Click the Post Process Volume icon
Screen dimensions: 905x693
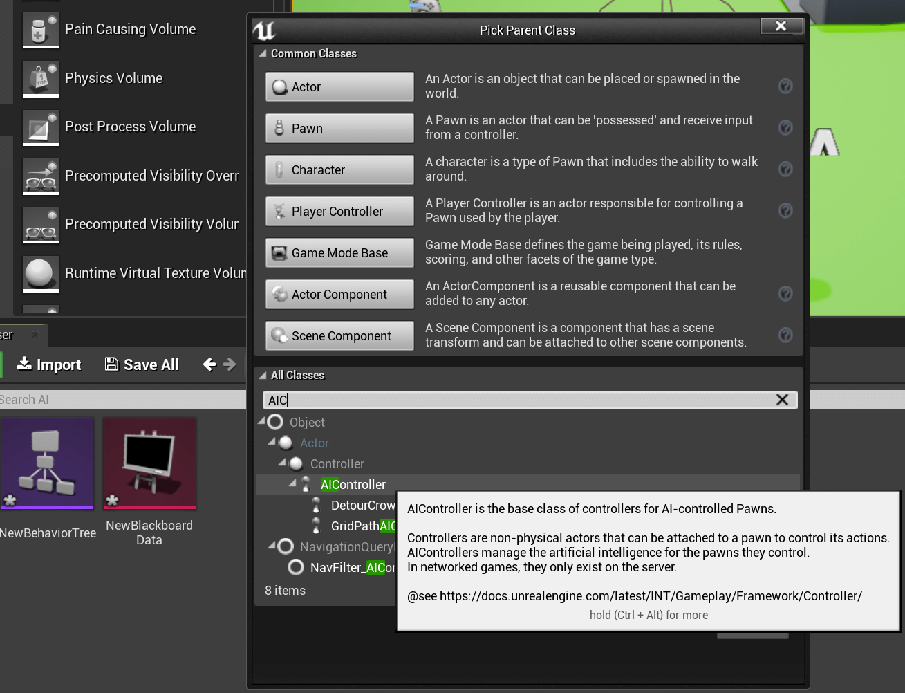pos(40,127)
